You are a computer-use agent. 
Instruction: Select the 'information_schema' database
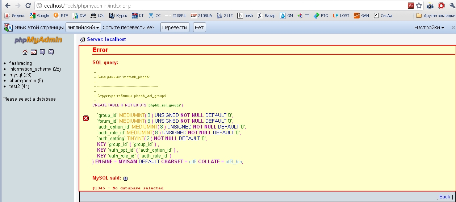pos(31,69)
